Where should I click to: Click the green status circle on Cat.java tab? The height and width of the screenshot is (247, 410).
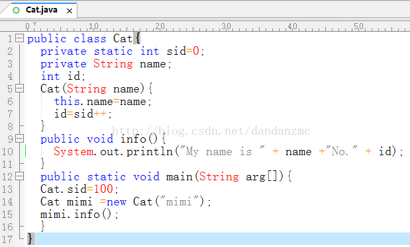[16, 11]
